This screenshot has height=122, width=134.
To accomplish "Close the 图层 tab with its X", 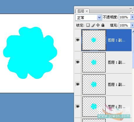I will pos(87,11).
